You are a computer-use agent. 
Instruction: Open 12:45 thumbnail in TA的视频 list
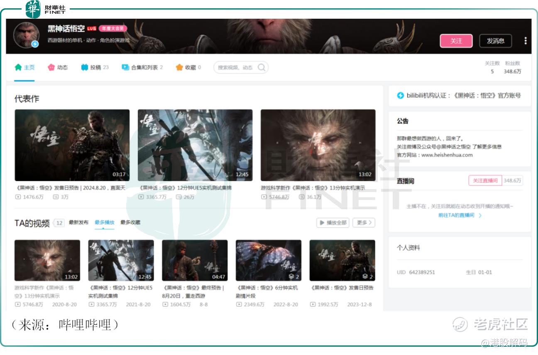[121, 260]
